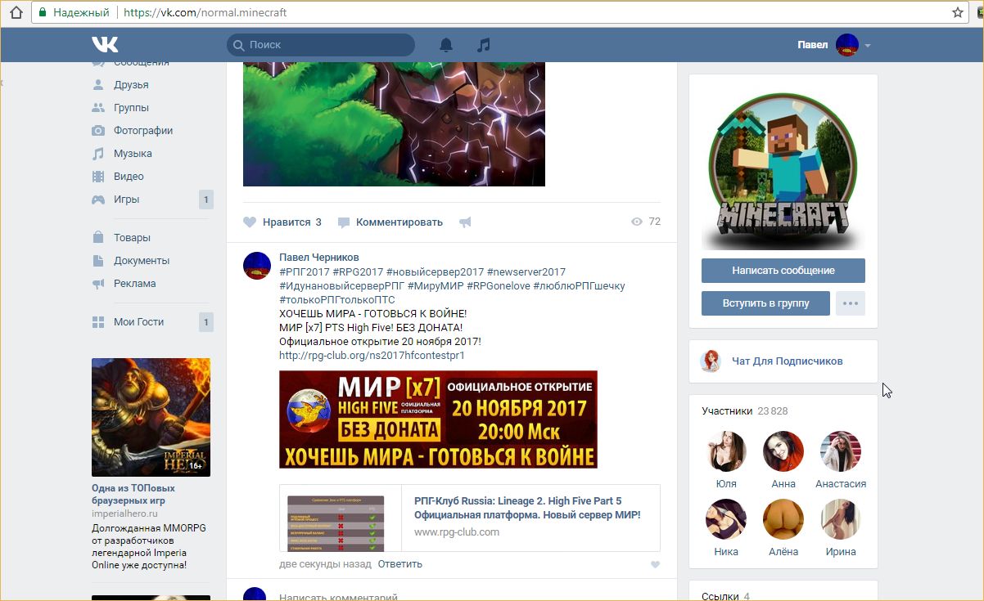Click the share megaphone icon under post
This screenshot has width=984, height=601.
pos(465,222)
